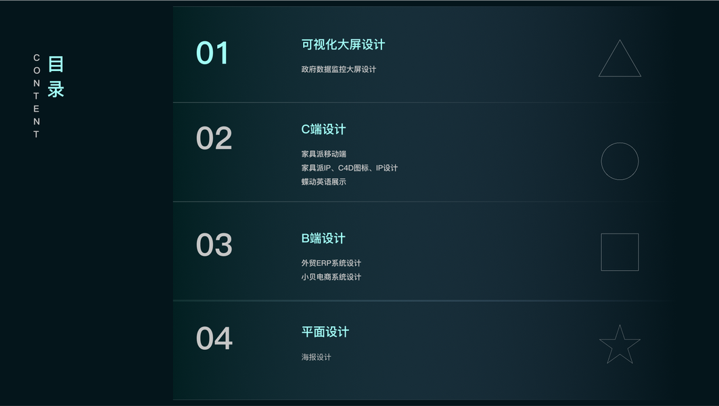
Task: Open the 小贝电商系统设计 entry
Action: pos(331,277)
